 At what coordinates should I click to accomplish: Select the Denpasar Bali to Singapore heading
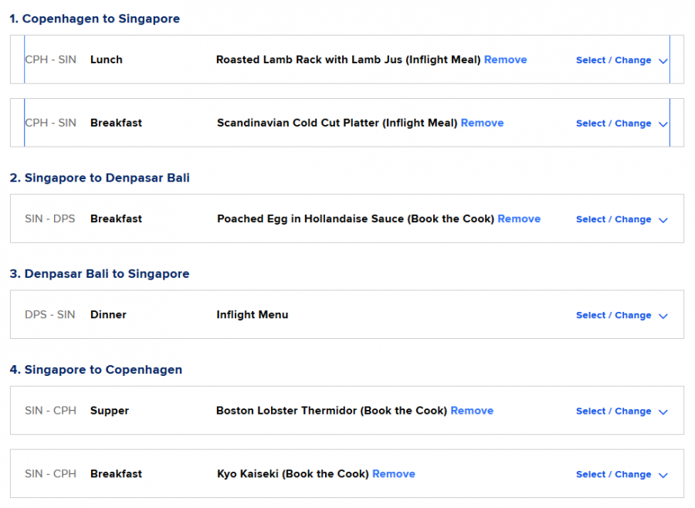pyautogui.click(x=99, y=274)
